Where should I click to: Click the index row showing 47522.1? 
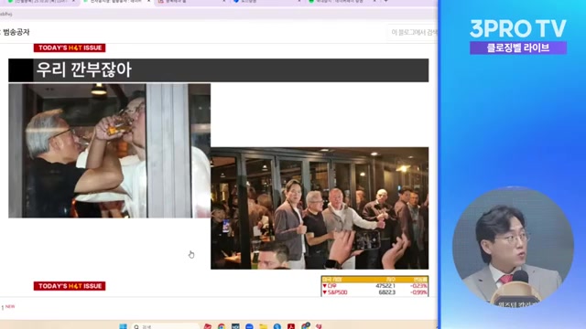(x=374, y=286)
